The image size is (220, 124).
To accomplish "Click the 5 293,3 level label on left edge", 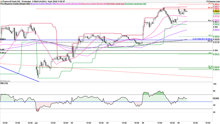I will 3,53.
